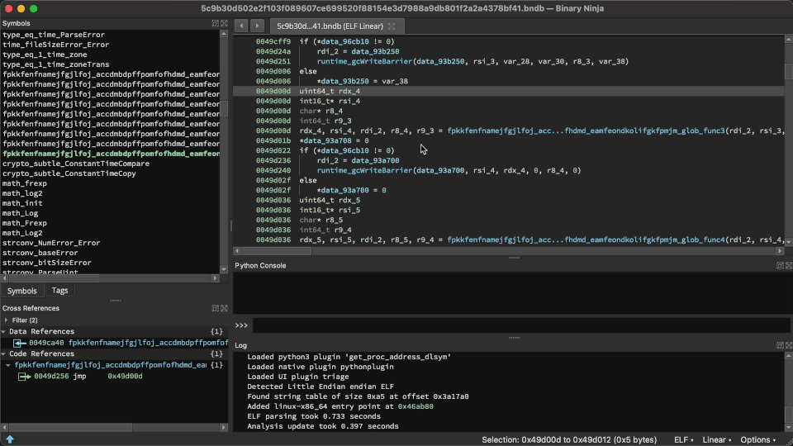Undock the Log panel
This screenshot has height=446, width=793.
click(779, 345)
